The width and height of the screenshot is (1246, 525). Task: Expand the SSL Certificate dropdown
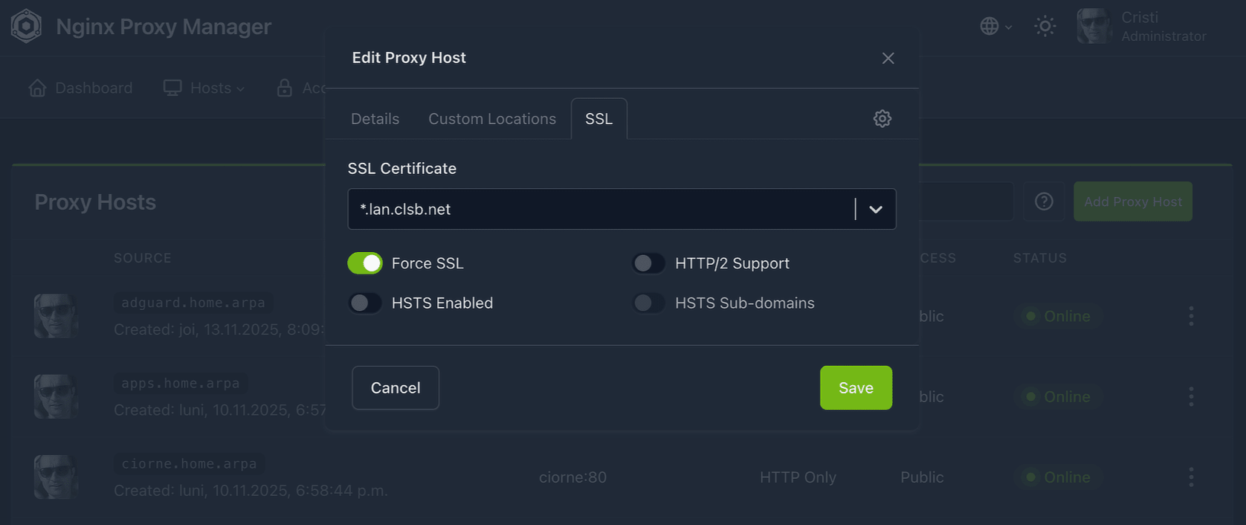click(875, 210)
